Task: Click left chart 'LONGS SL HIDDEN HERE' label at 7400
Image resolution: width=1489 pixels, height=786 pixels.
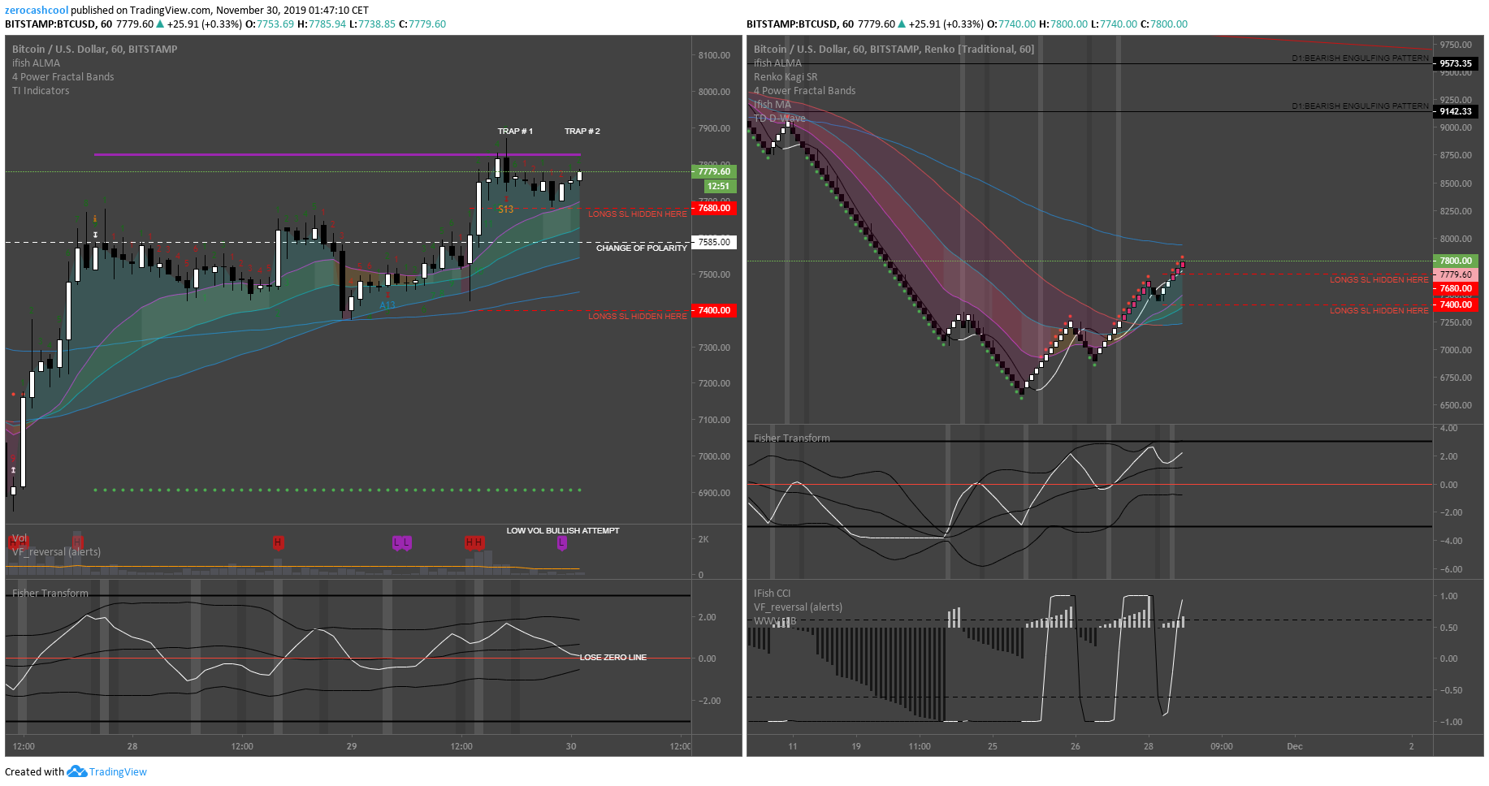Action: click(638, 316)
